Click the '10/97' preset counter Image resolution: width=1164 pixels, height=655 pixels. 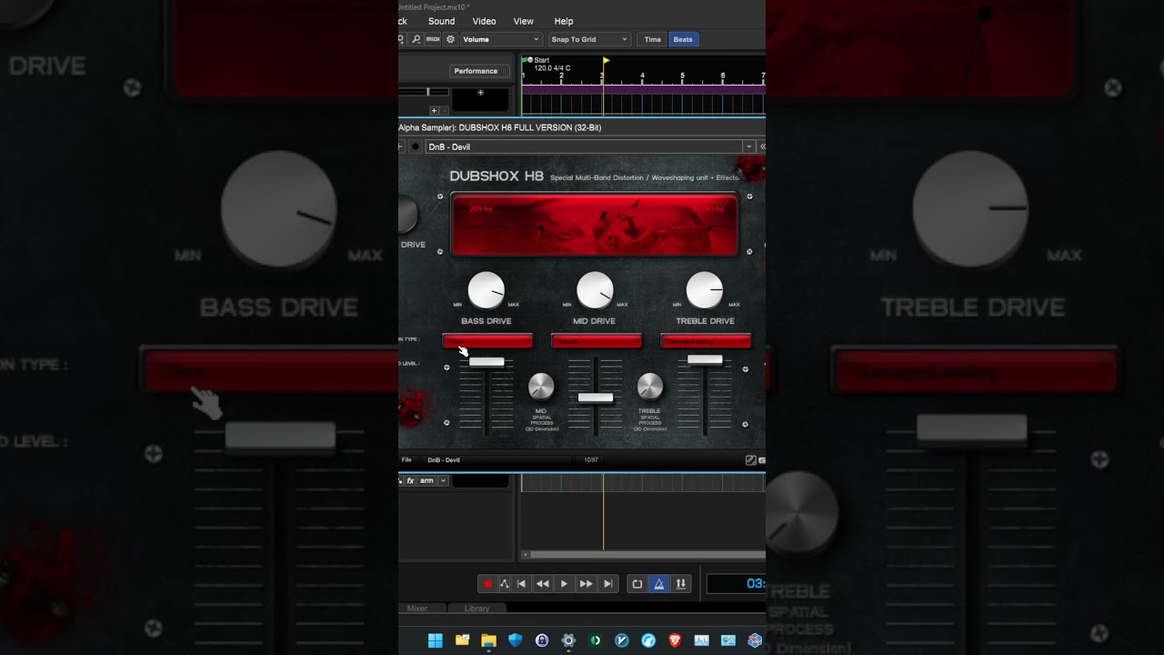tap(591, 460)
